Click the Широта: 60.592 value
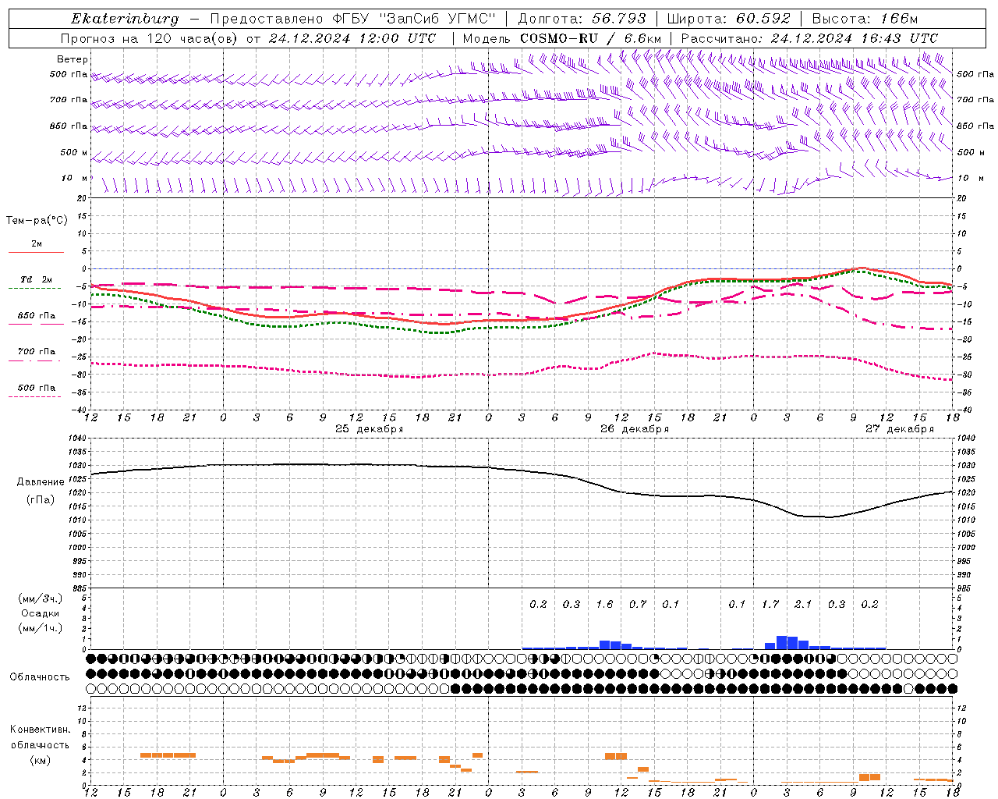998x799 pixels. point(729,19)
